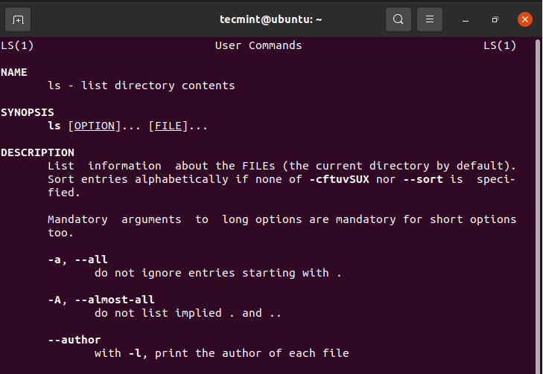This screenshot has width=543, height=374.
Task: Open a new terminal tab
Action: (x=19, y=19)
